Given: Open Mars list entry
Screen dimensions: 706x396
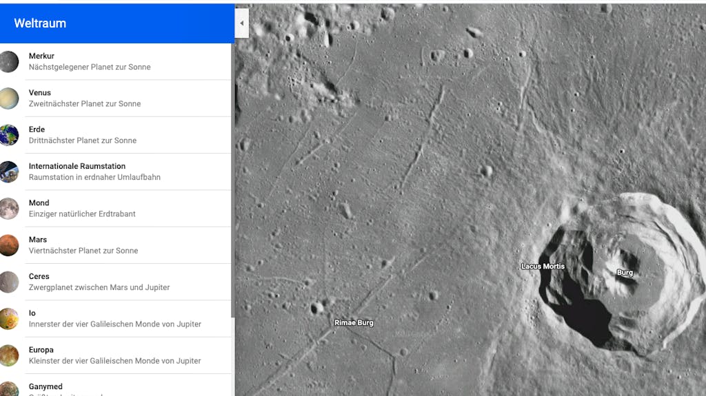Looking at the screenshot, I should 115,245.
